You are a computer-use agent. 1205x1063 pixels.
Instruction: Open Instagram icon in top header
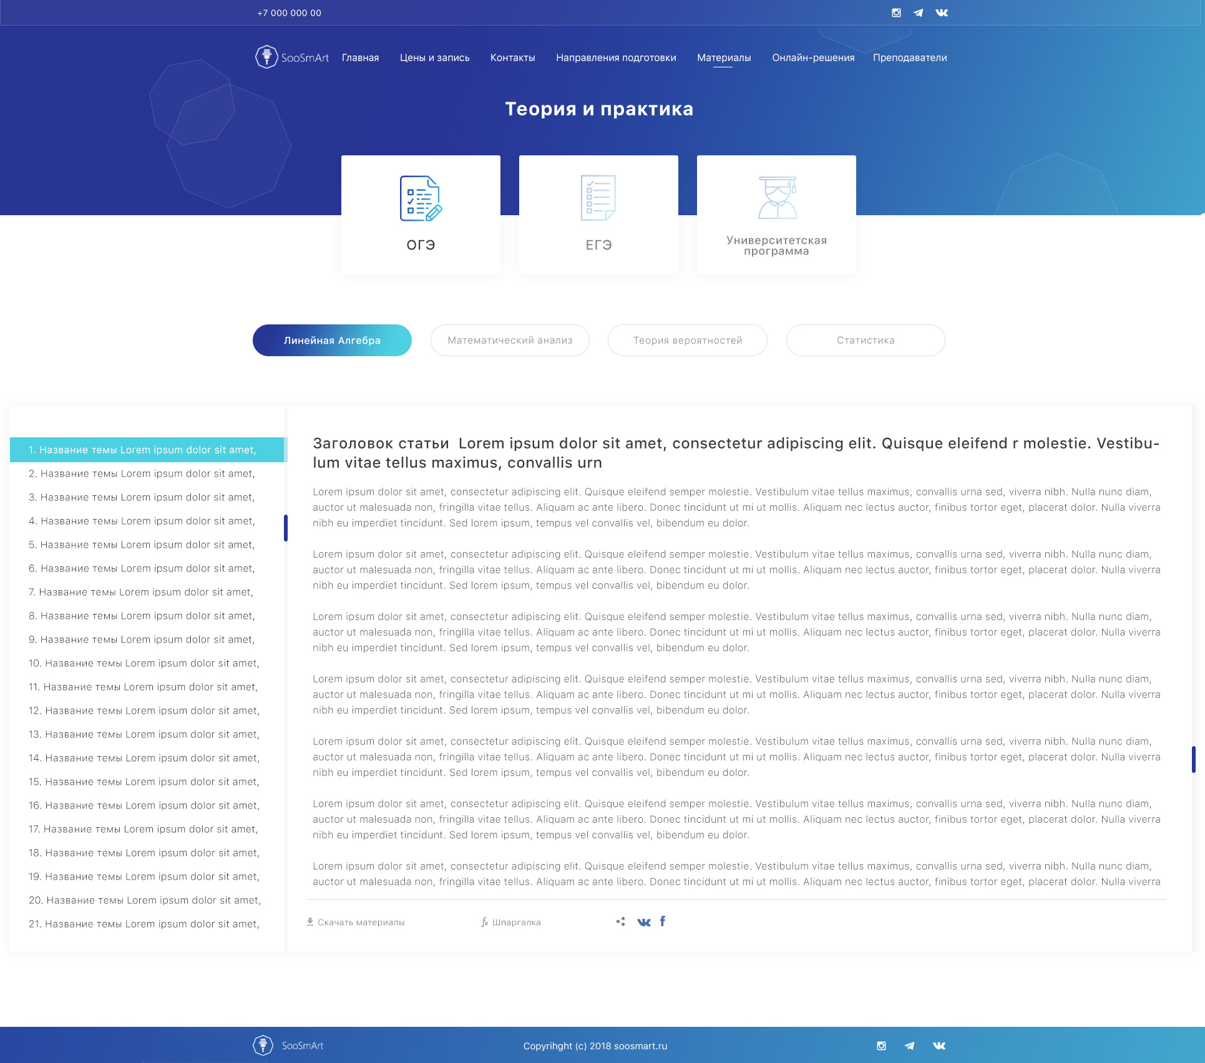[896, 12]
